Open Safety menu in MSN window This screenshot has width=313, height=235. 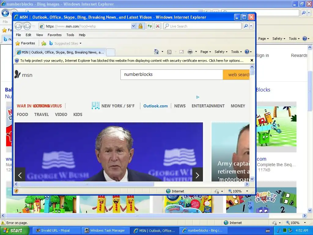coord(221,52)
